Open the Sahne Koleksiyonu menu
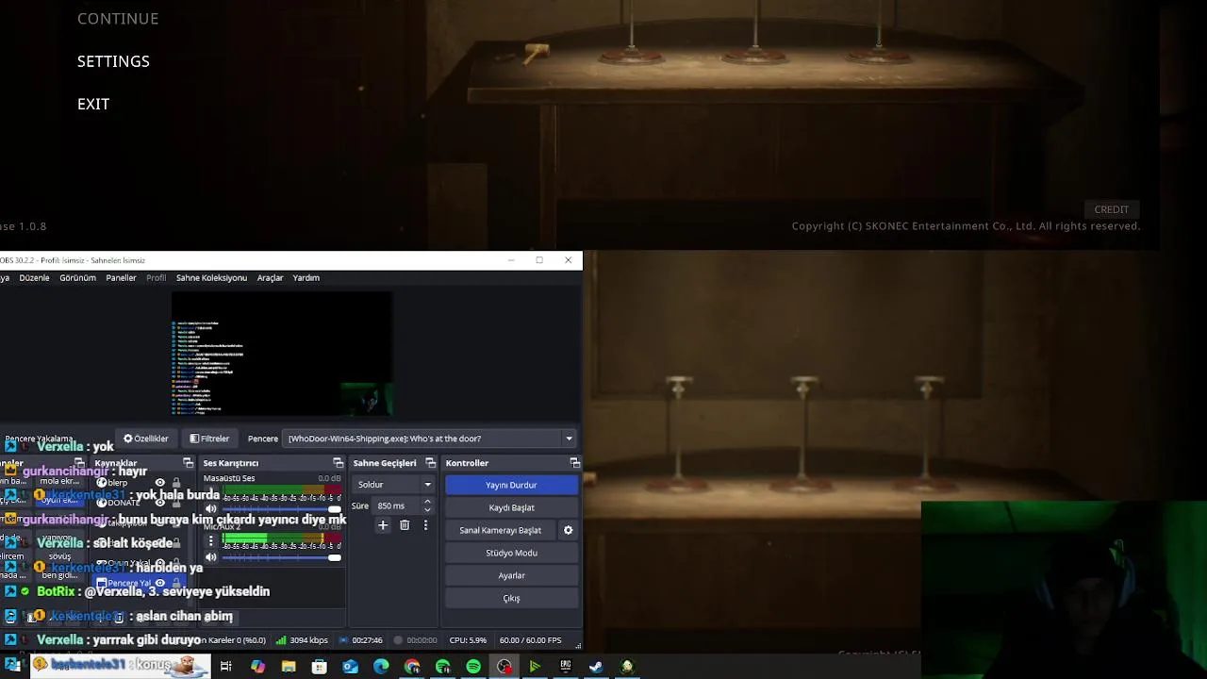The image size is (1207, 679). point(211,278)
